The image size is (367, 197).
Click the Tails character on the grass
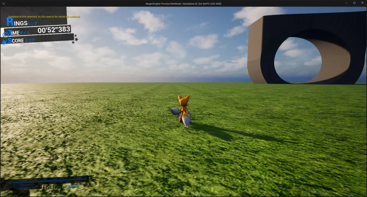pyautogui.click(x=183, y=111)
